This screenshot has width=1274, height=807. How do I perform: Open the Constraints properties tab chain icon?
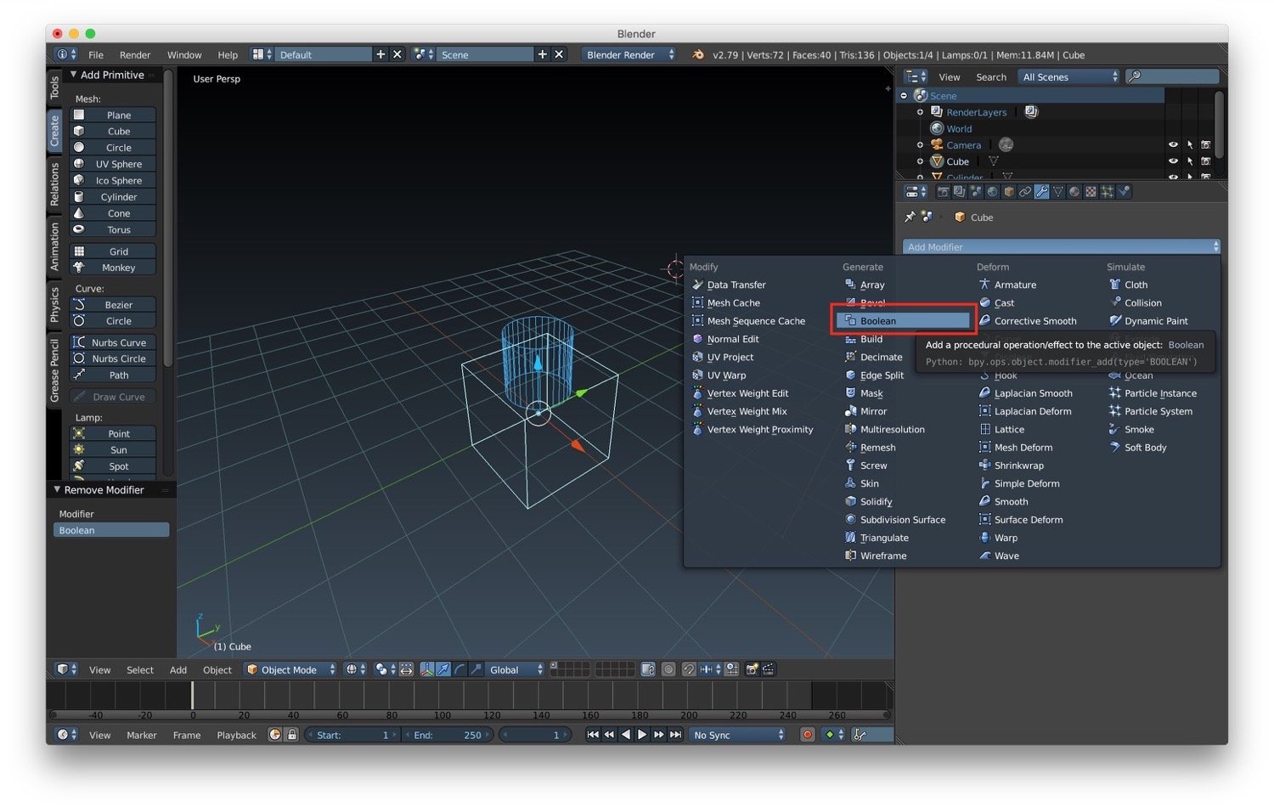tap(1025, 192)
